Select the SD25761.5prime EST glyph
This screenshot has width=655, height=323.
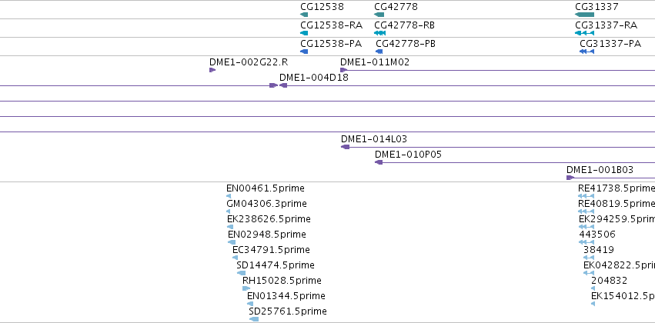pyautogui.click(x=253, y=319)
